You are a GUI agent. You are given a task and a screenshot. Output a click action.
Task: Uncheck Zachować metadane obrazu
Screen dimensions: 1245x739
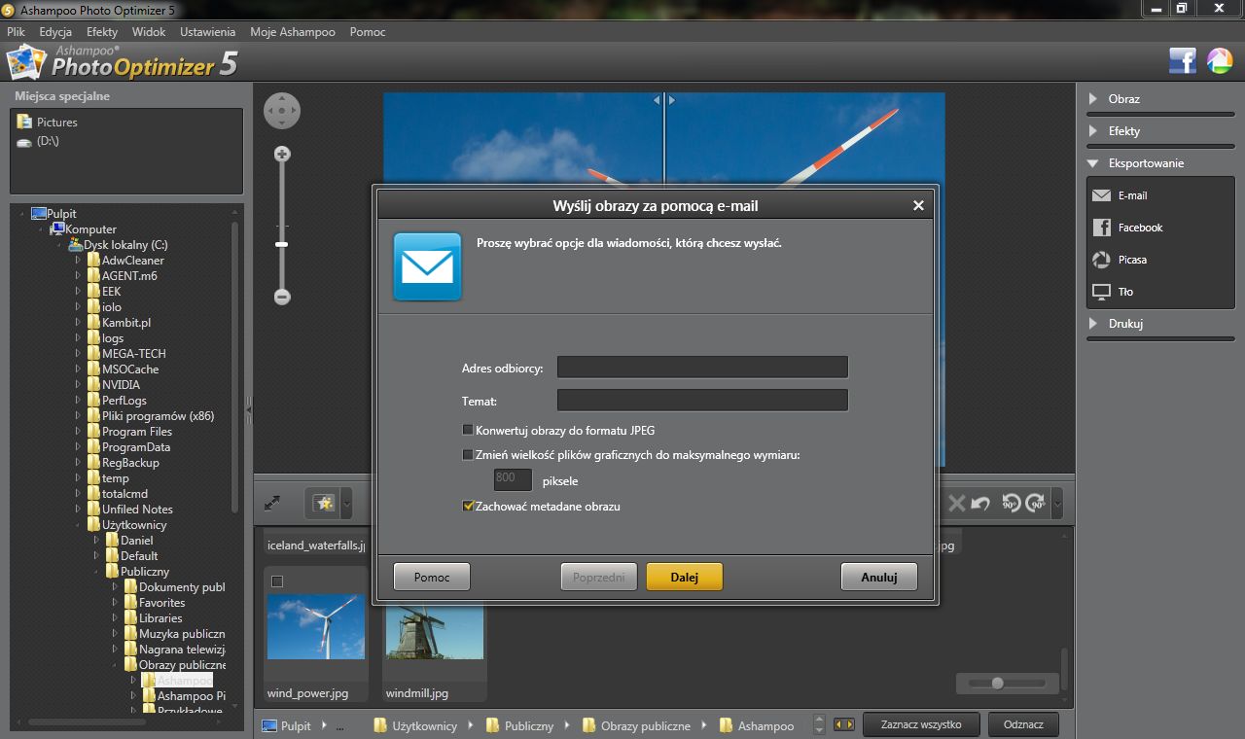(468, 507)
